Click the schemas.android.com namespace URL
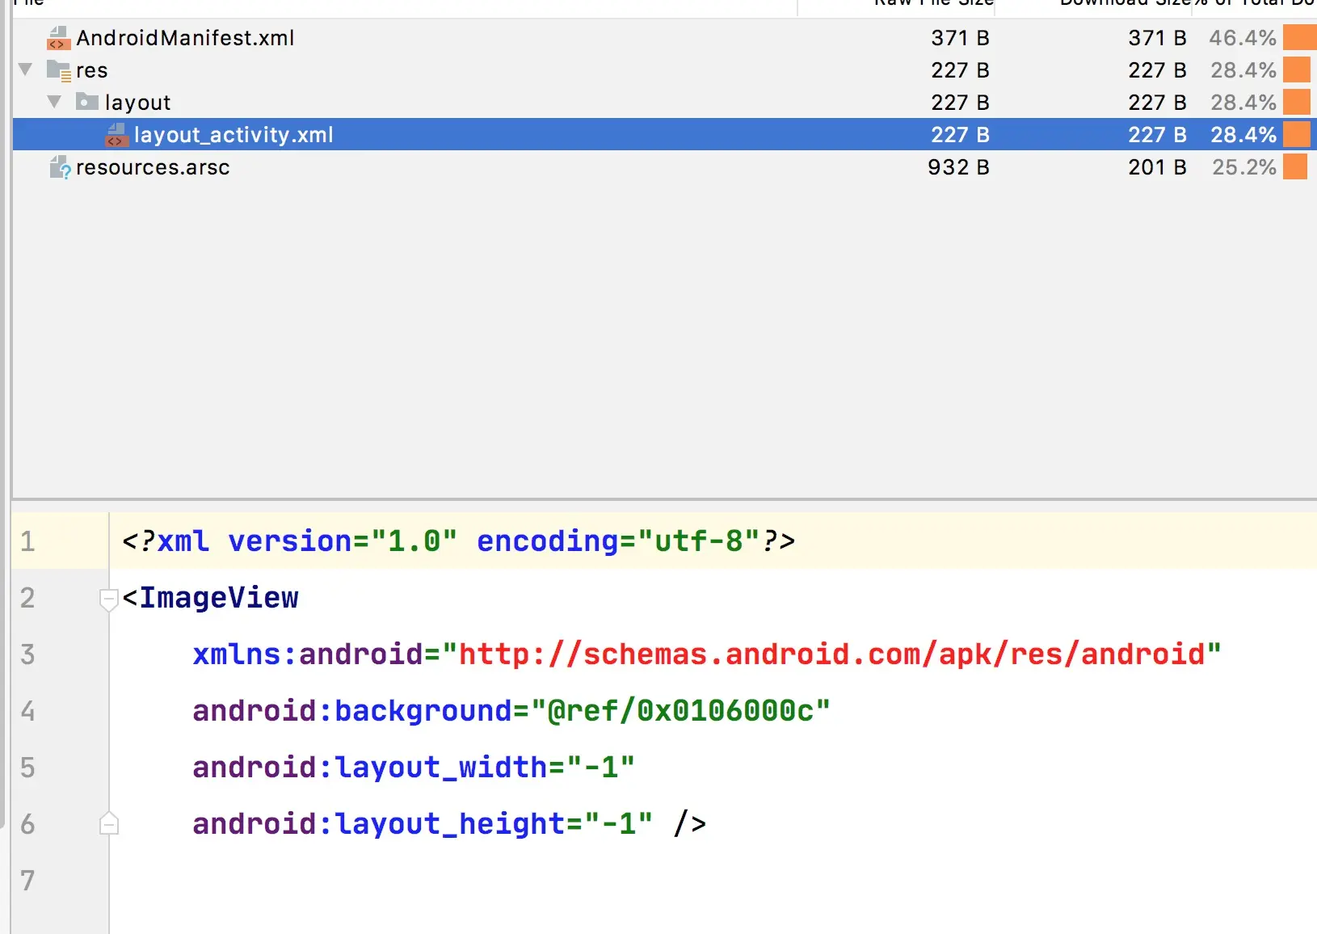 click(832, 654)
